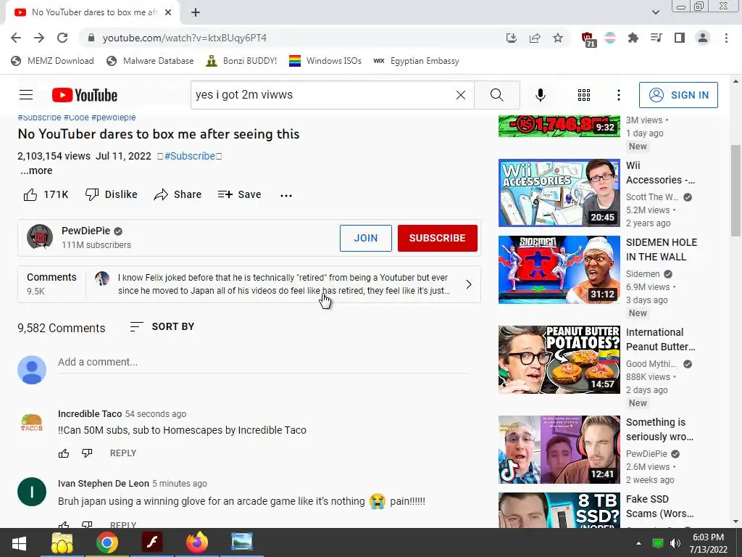
Task: Join the PewDiePie channel membership
Action: pos(366,238)
